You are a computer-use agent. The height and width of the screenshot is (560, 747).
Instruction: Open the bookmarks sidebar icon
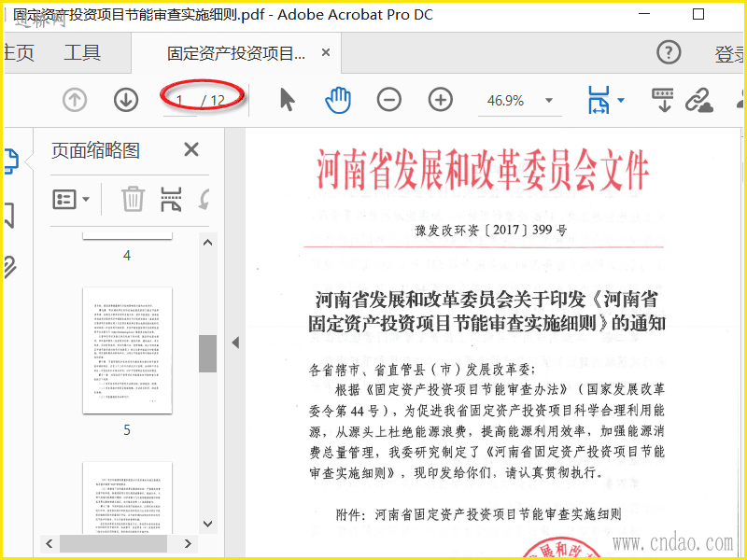(9, 216)
